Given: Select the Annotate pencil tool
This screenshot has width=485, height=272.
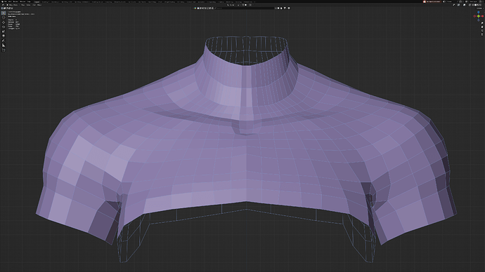Looking at the screenshot, I should 4,41.
